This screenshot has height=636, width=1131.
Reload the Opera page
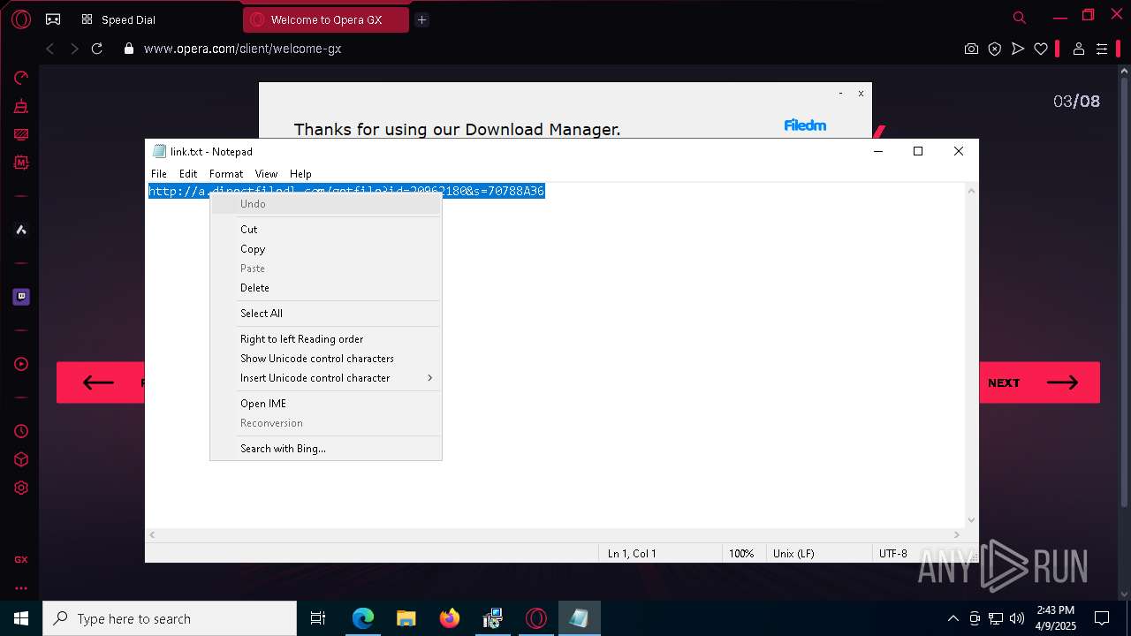(x=97, y=49)
